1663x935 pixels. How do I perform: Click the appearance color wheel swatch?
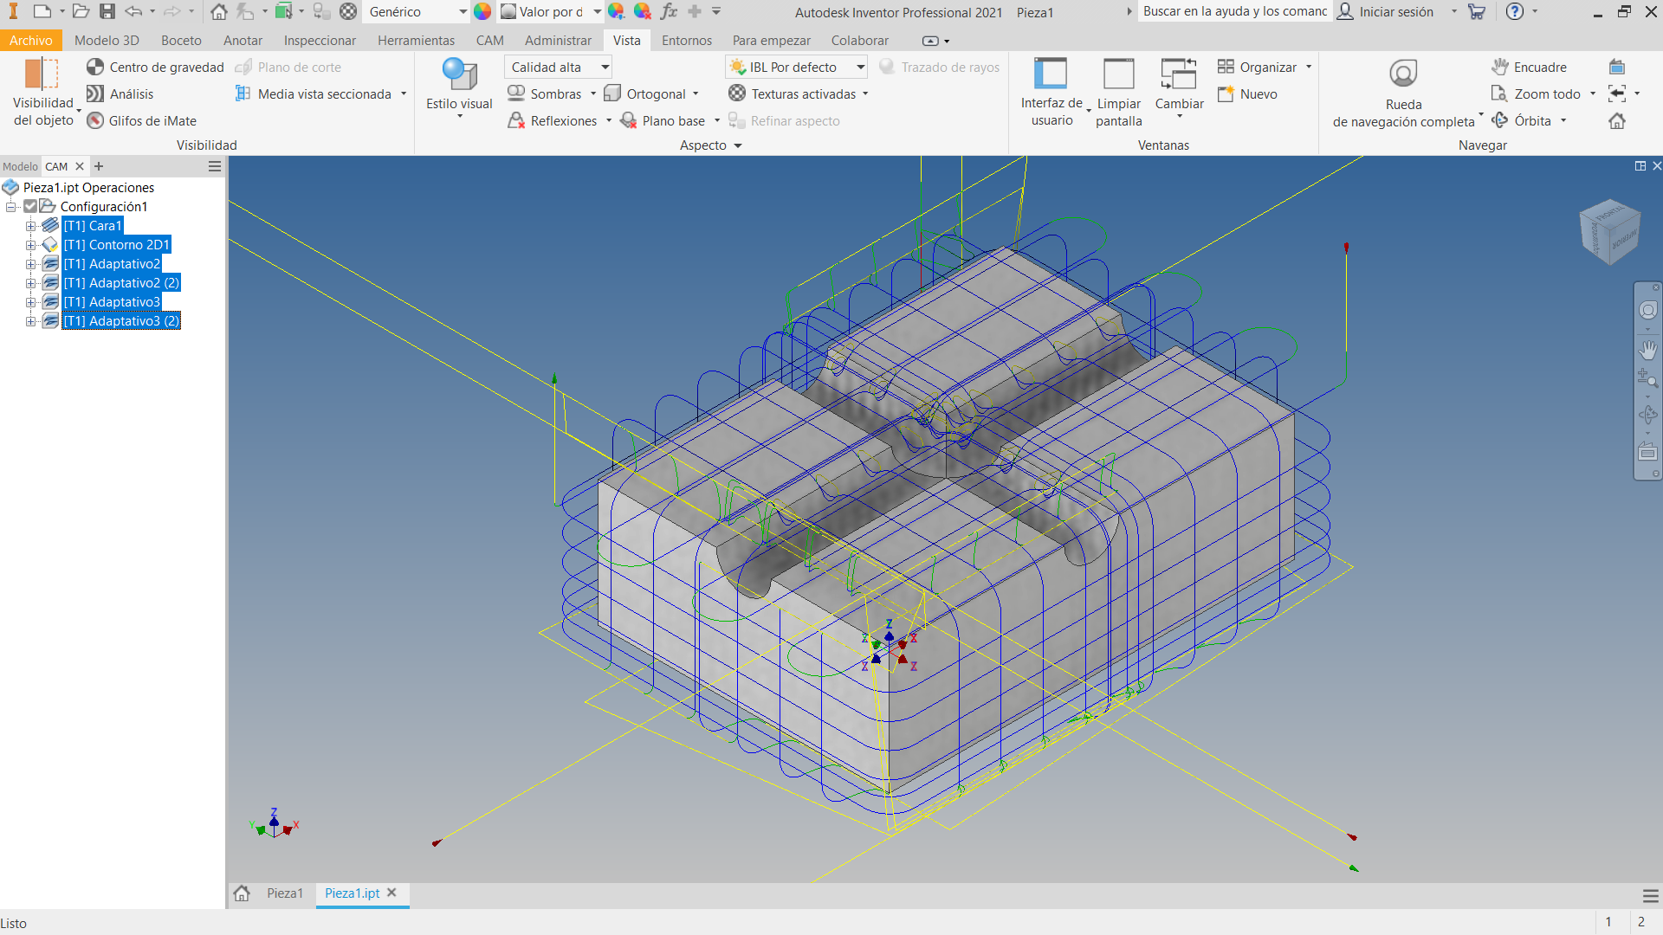[482, 12]
